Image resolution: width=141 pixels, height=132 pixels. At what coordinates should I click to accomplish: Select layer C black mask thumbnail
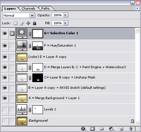38,78
